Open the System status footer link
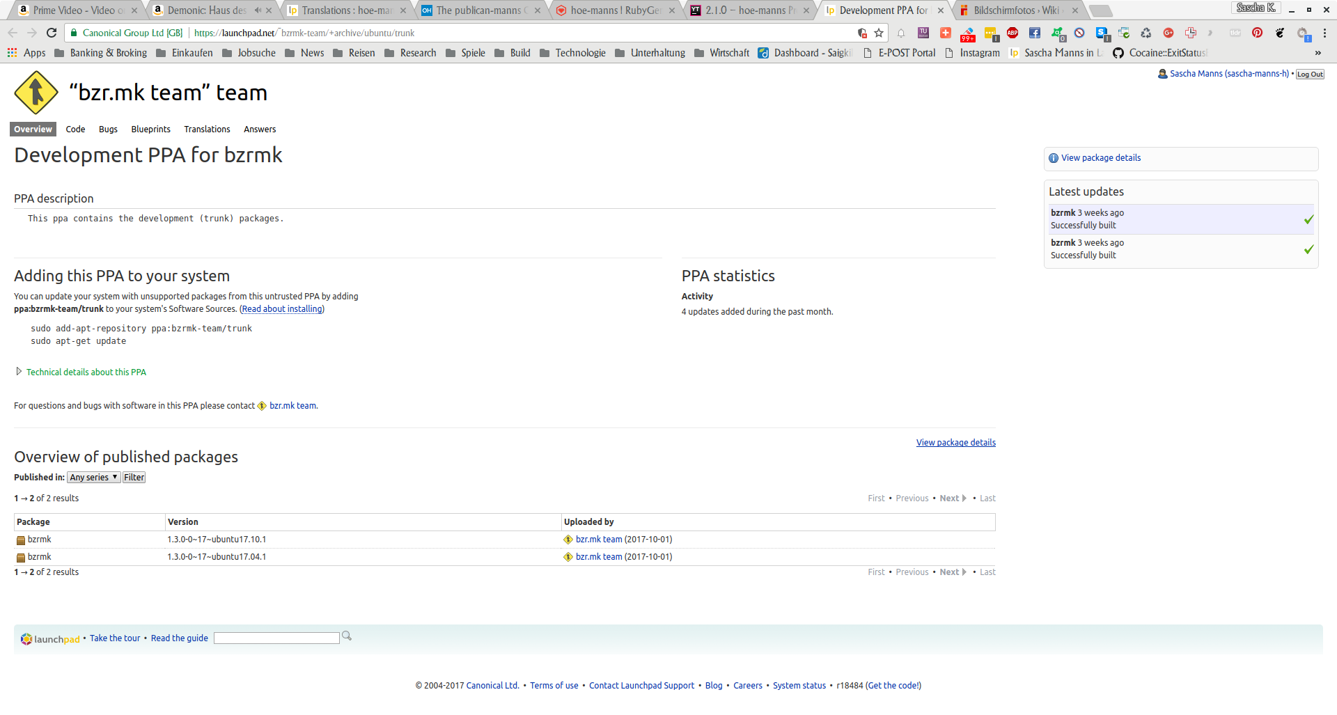The image size is (1337, 715). coord(799,686)
